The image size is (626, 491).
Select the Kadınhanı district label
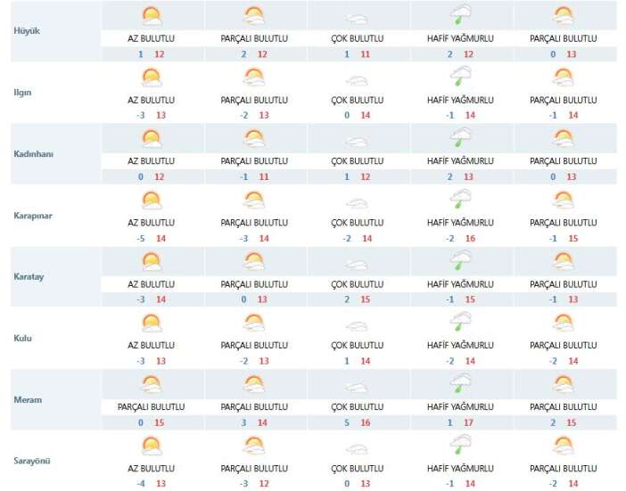[34, 153]
